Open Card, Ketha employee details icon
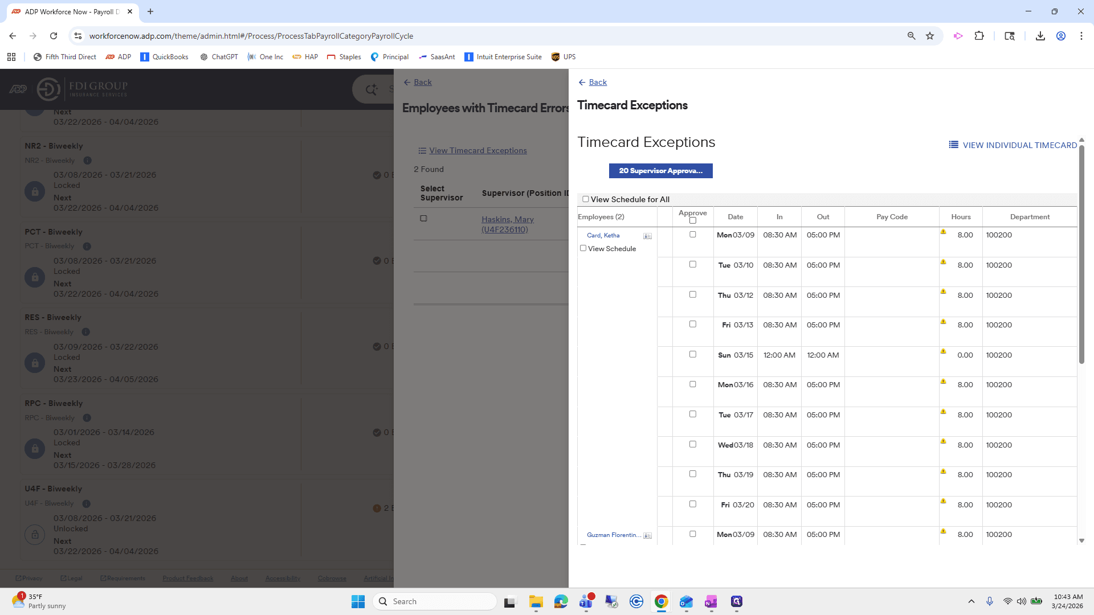The image size is (1094, 615). 647,236
